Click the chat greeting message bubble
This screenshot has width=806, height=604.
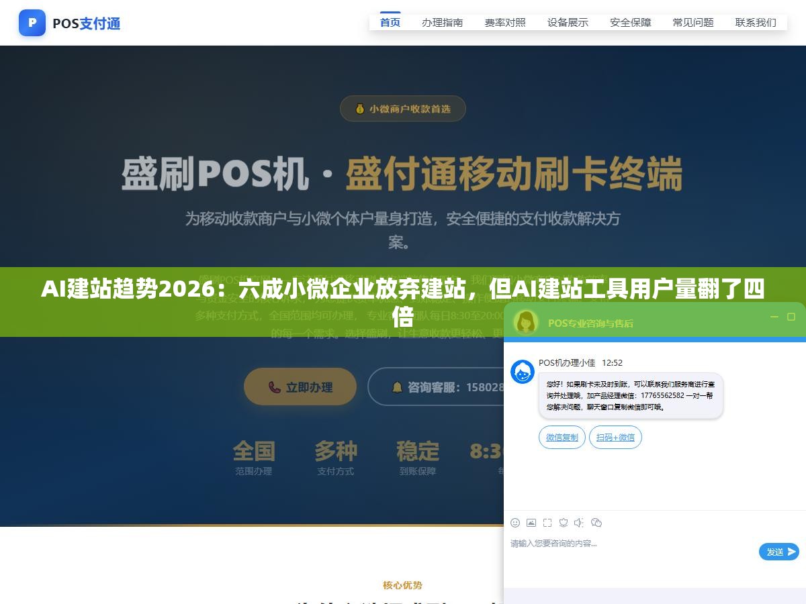pyautogui.click(x=631, y=396)
